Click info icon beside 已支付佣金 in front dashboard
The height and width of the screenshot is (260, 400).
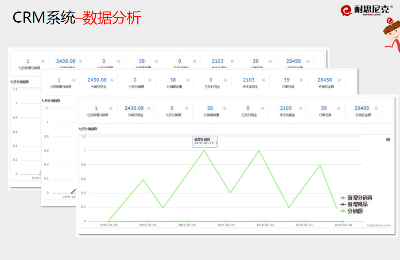(x=263, y=108)
